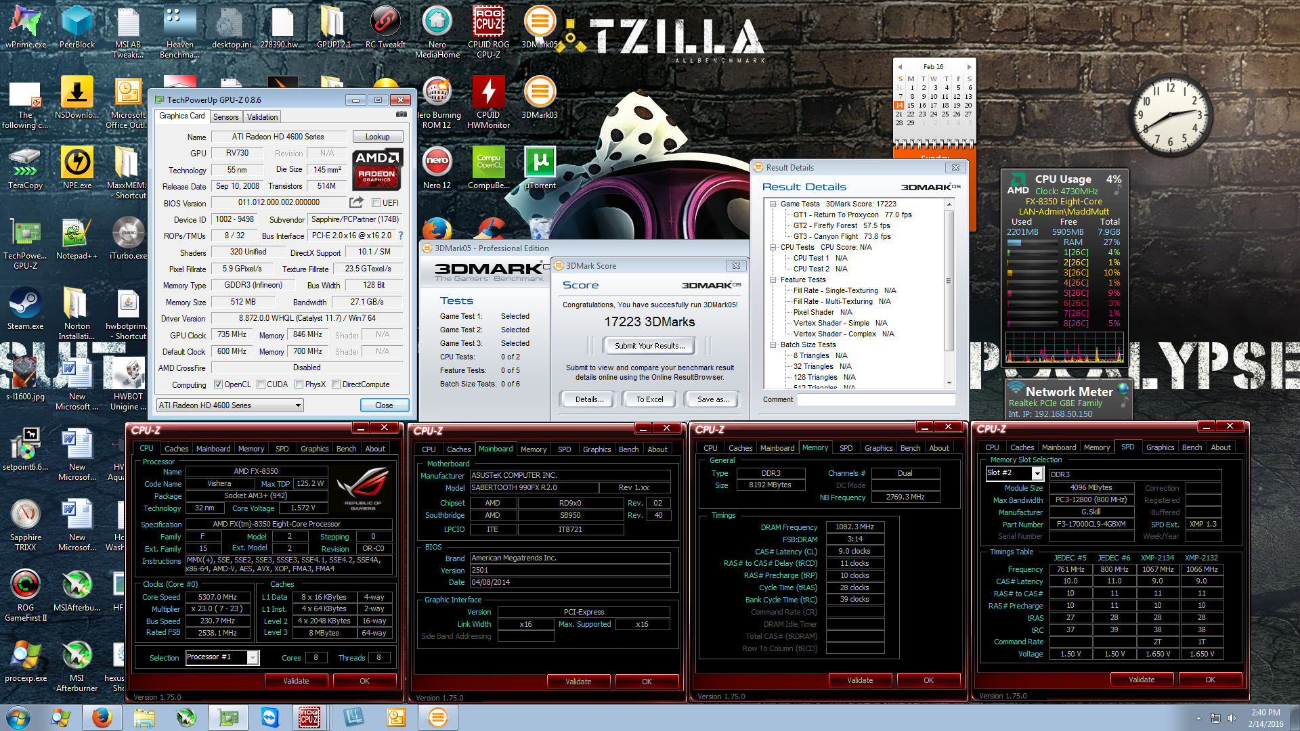The image size is (1300, 731).
Task: Toggle PhysX checkbox in GPU-Z
Action: [x=299, y=384]
